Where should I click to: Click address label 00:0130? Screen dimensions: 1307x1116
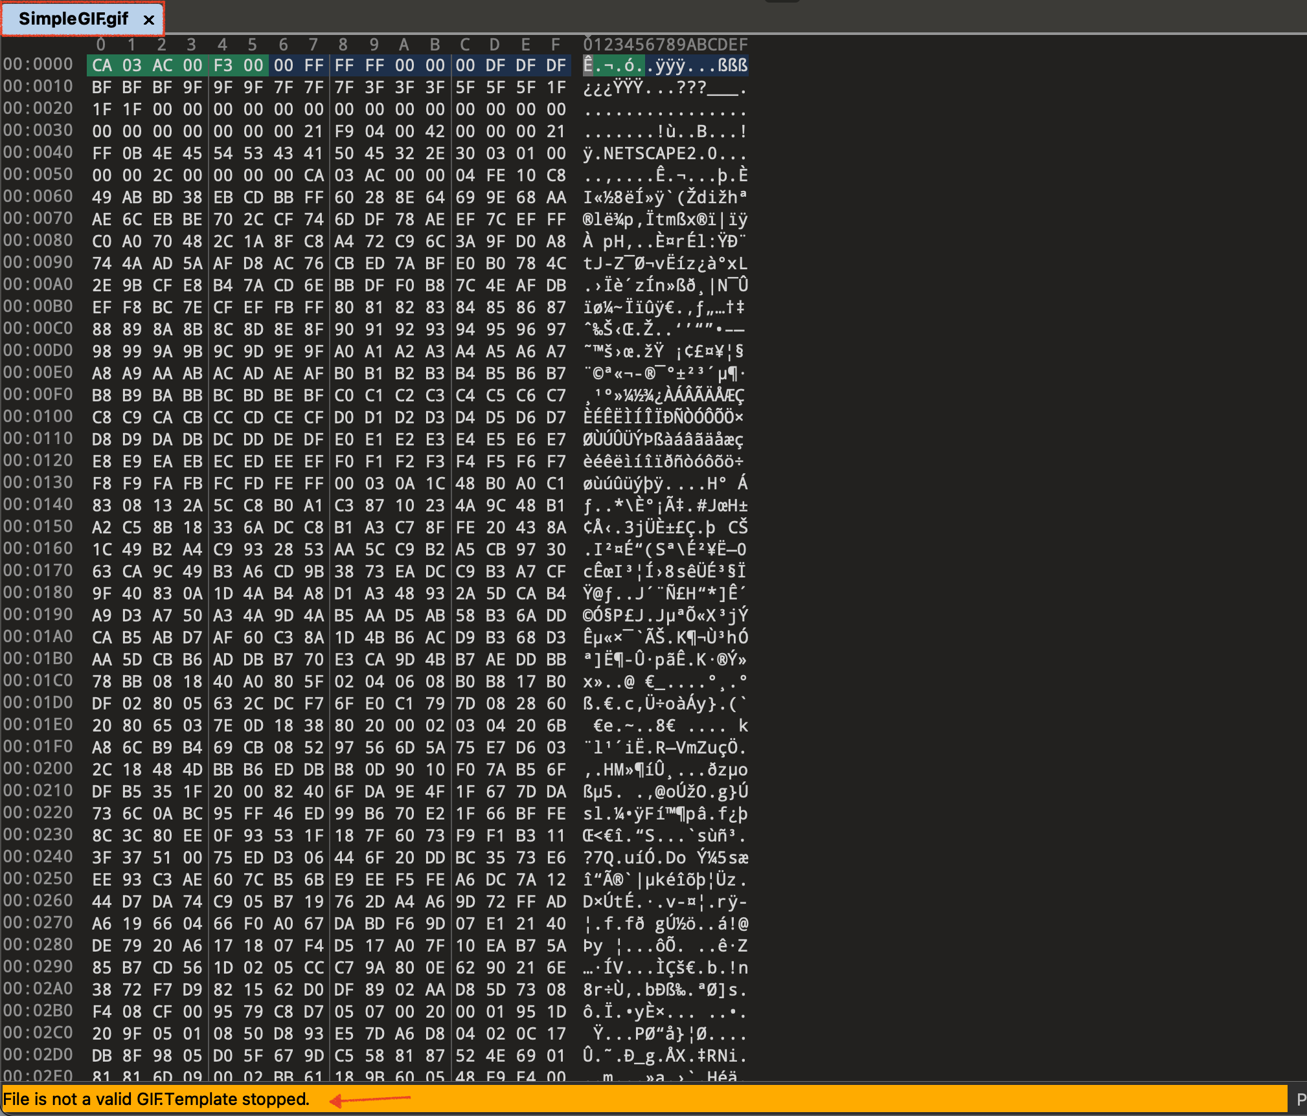(38, 483)
